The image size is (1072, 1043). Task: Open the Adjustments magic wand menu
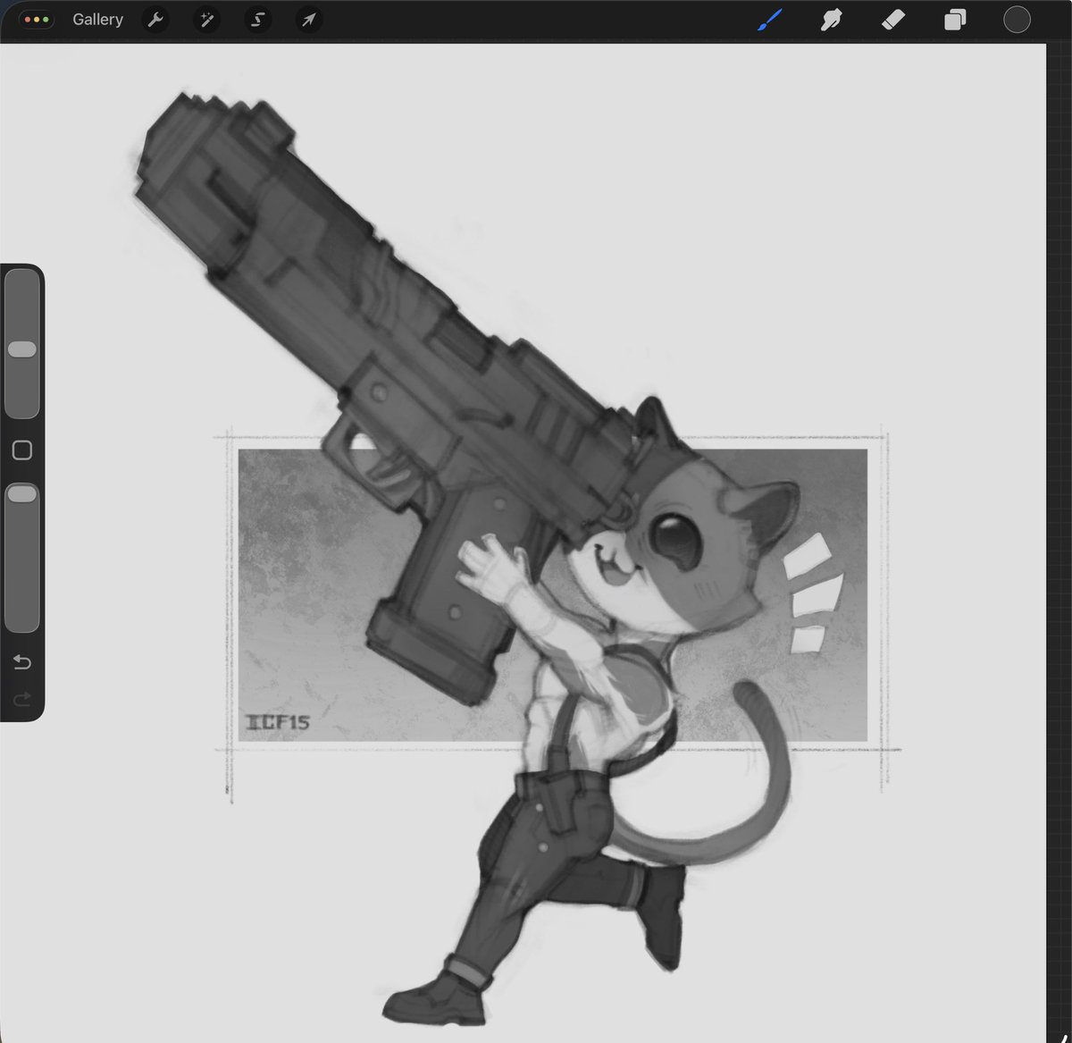[206, 20]
